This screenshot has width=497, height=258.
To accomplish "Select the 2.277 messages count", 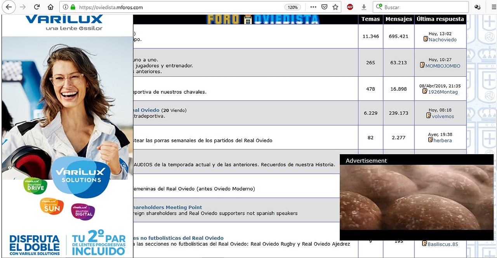I will (398, 137).
